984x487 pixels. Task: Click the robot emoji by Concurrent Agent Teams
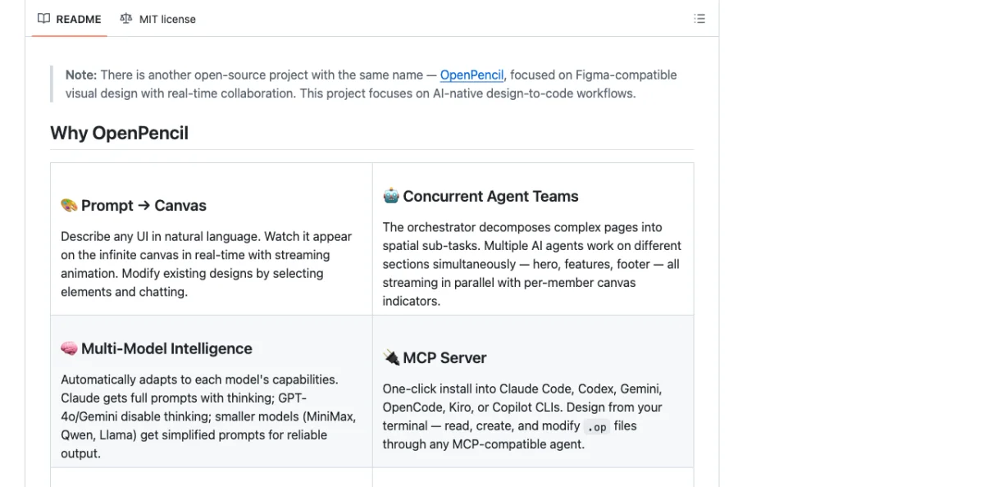[x=391, y=196]
